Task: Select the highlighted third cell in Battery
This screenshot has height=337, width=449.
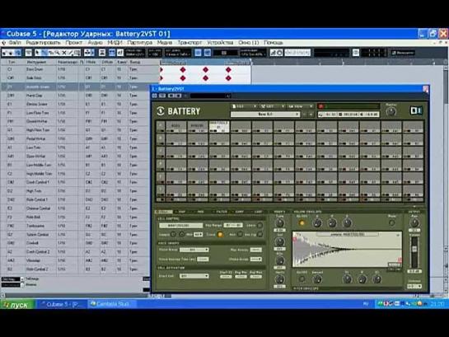Action: (x=219, y=127)
